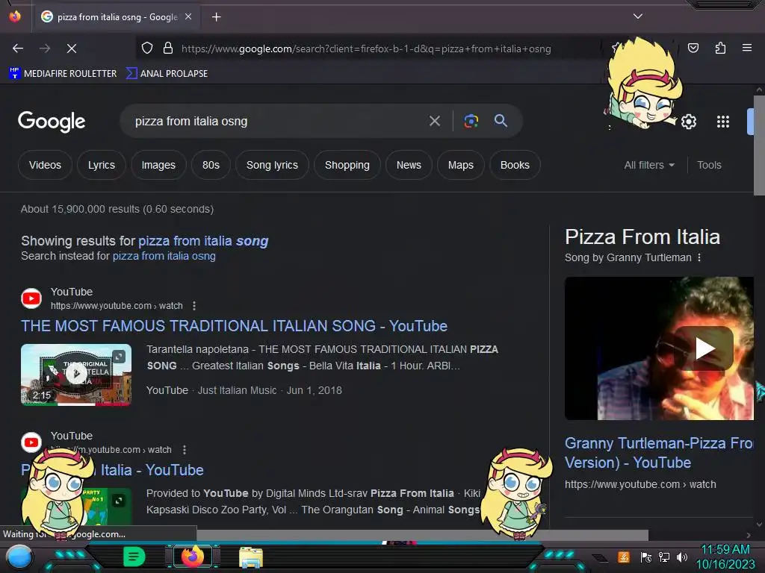Open the Action Center flag tray icon
The height and width of the screenshot is (573, 765).
(645, 557)
